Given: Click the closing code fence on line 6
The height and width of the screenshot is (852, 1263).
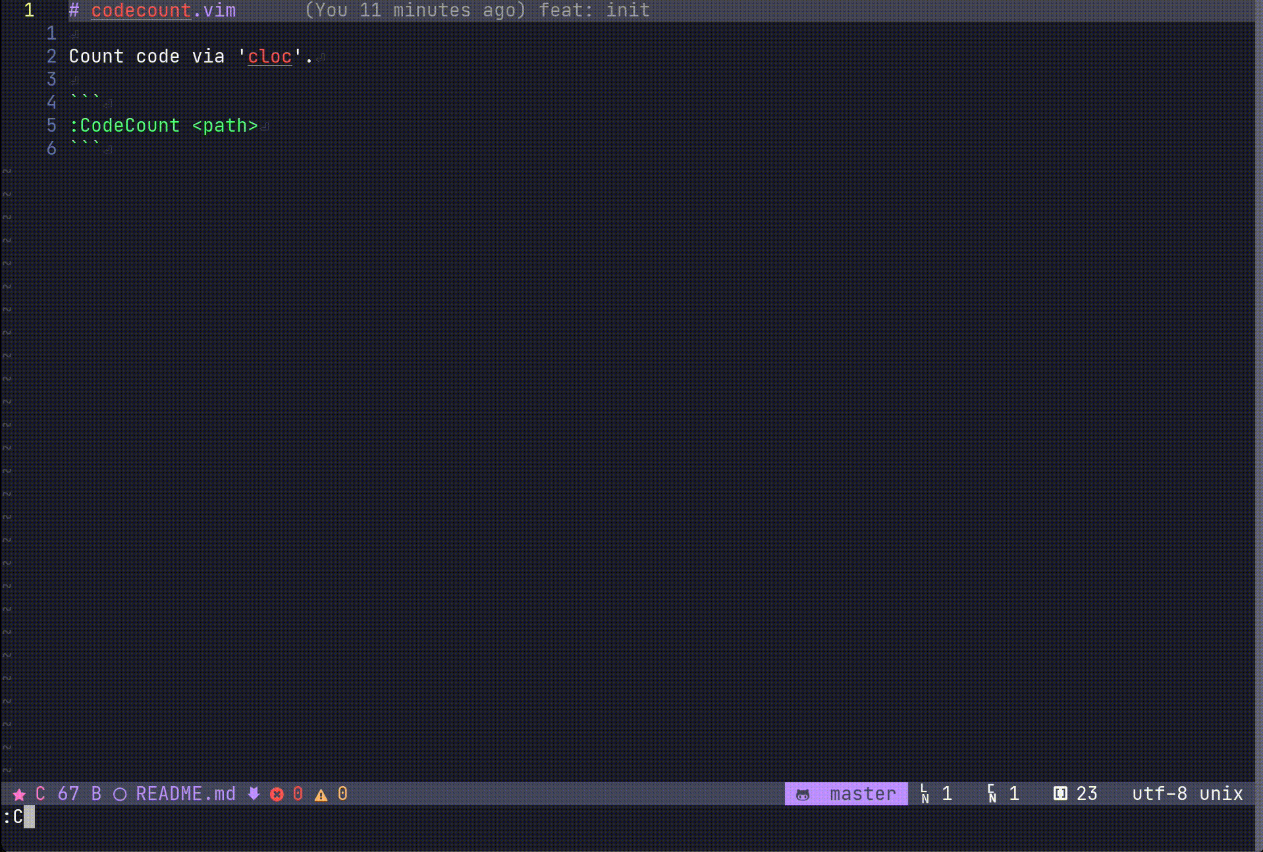Looking at the screenshot, I should point(85,145).
